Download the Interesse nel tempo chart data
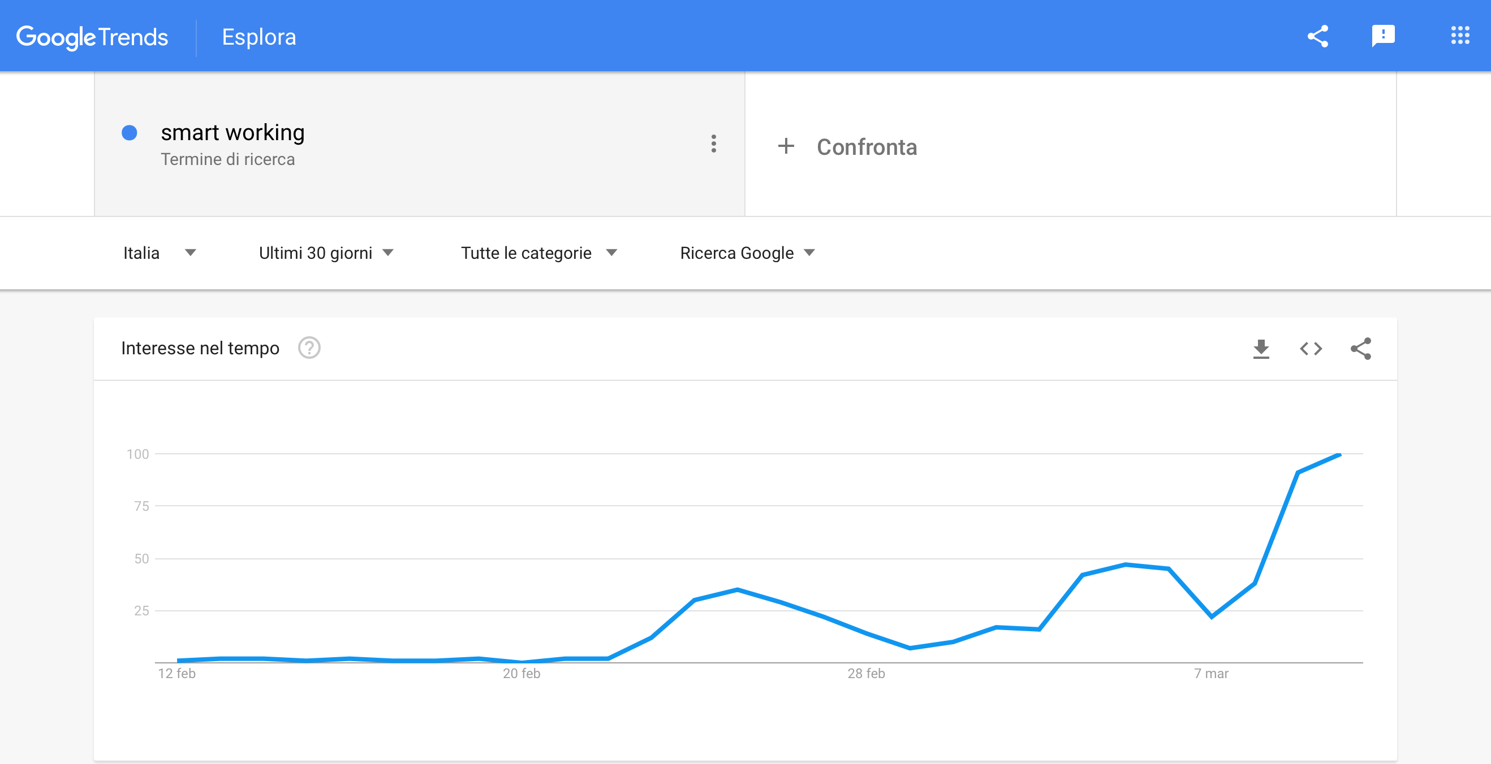Viewport: 1491px width, 764px height. (1261, 349)
